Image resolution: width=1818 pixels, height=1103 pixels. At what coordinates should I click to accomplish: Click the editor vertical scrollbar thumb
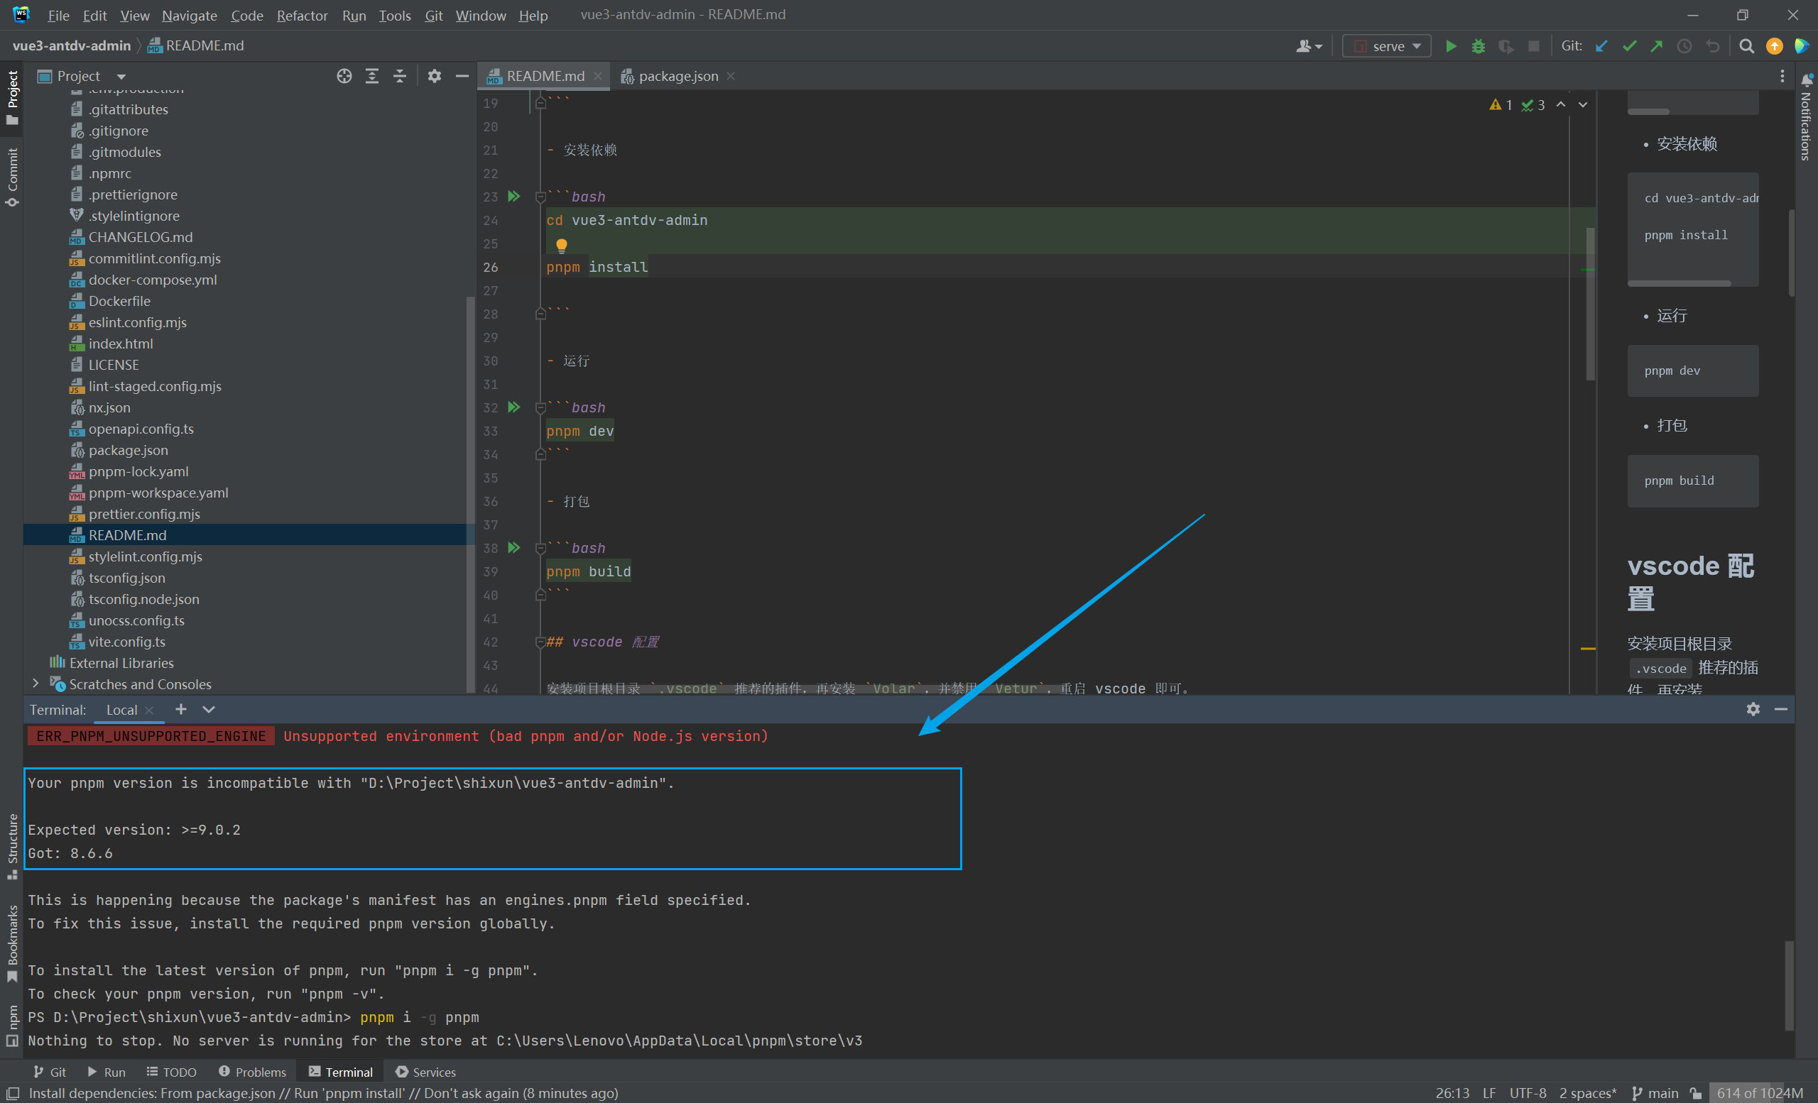pyautogui.click(x=1590, y=304)
